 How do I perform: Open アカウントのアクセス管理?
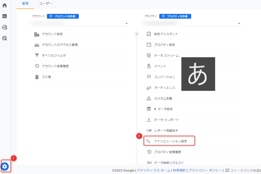[60, 45]
